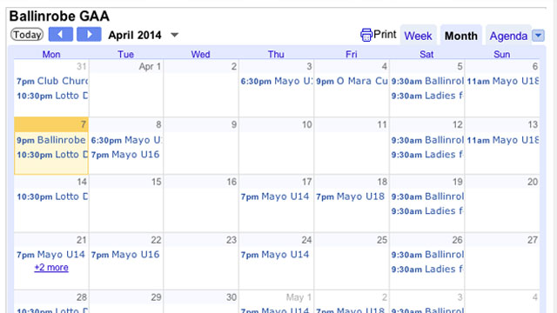Screen dimensions: 557x313
Task: Open the dropdown arrow beside Agenda
Action: pyautogui.click(x=538, y=36)
